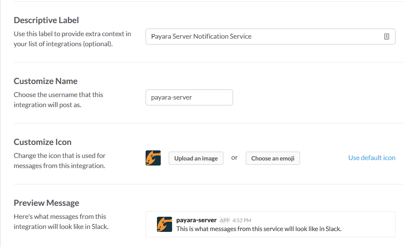Screen dimensions: 417x247
Task: Open the emoji picker via Choose an emoji
Action: coord(273,158)
